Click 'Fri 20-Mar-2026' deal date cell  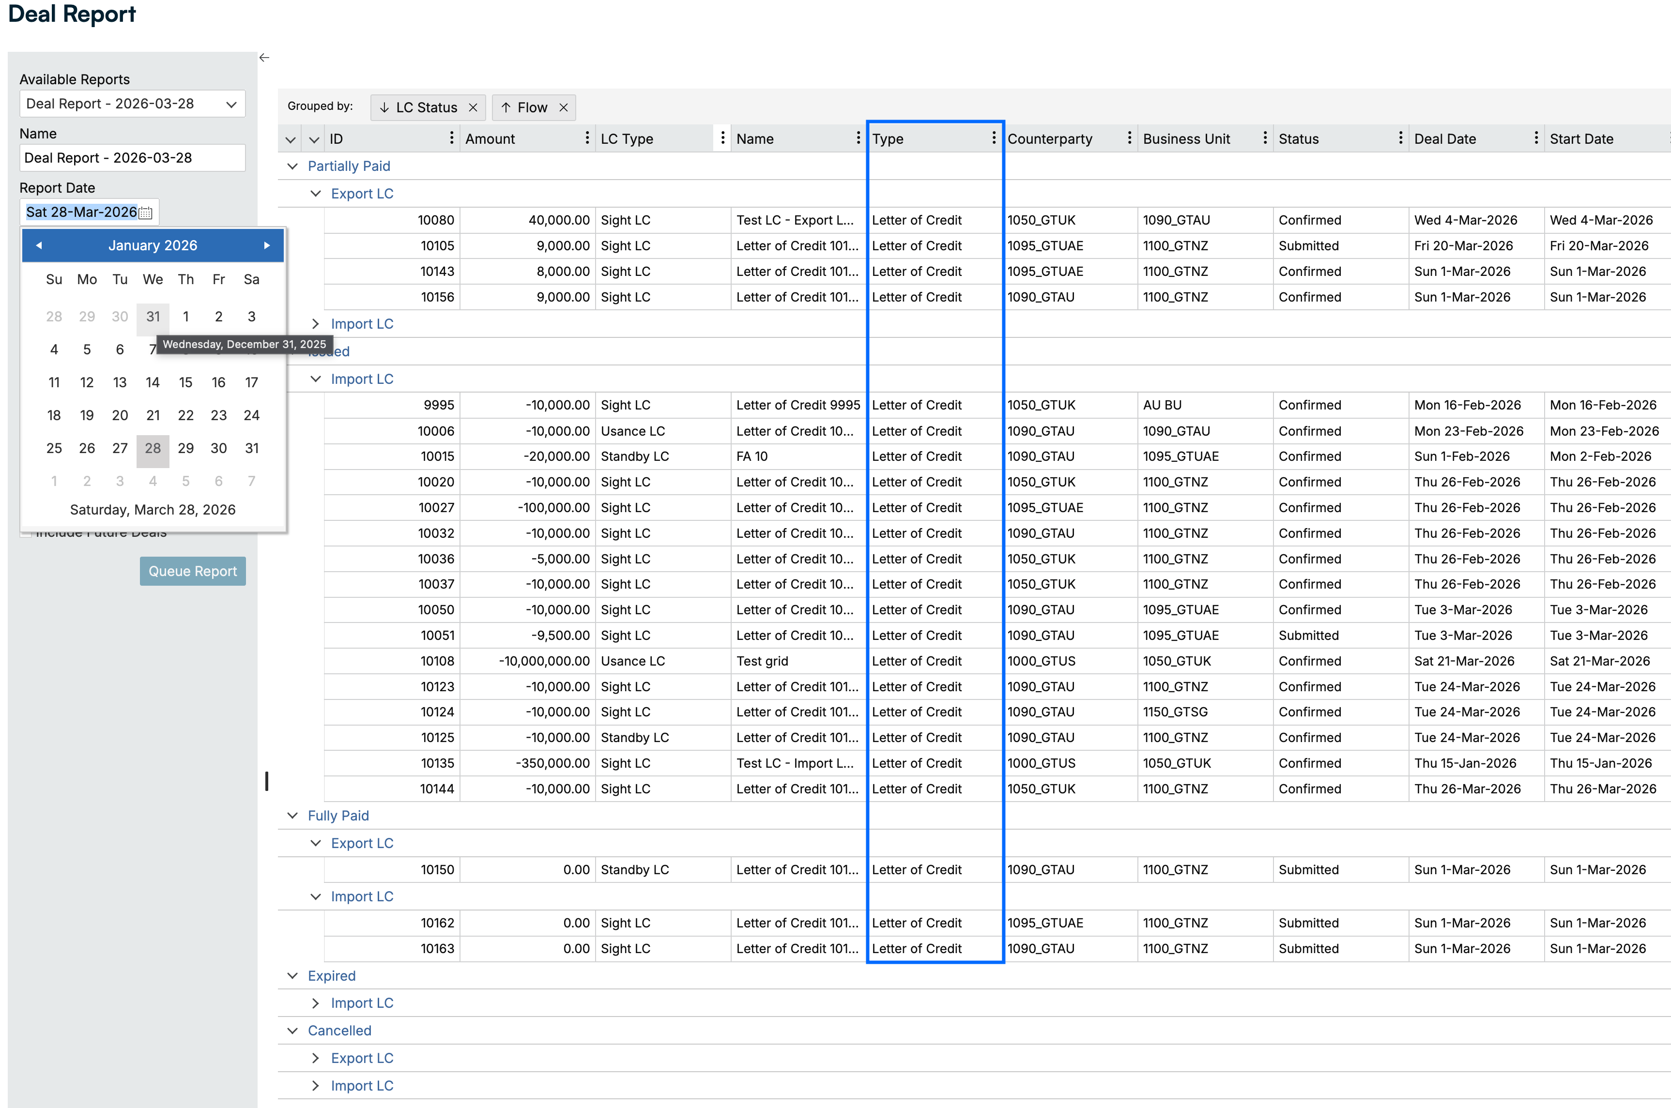pos(1477,246)
